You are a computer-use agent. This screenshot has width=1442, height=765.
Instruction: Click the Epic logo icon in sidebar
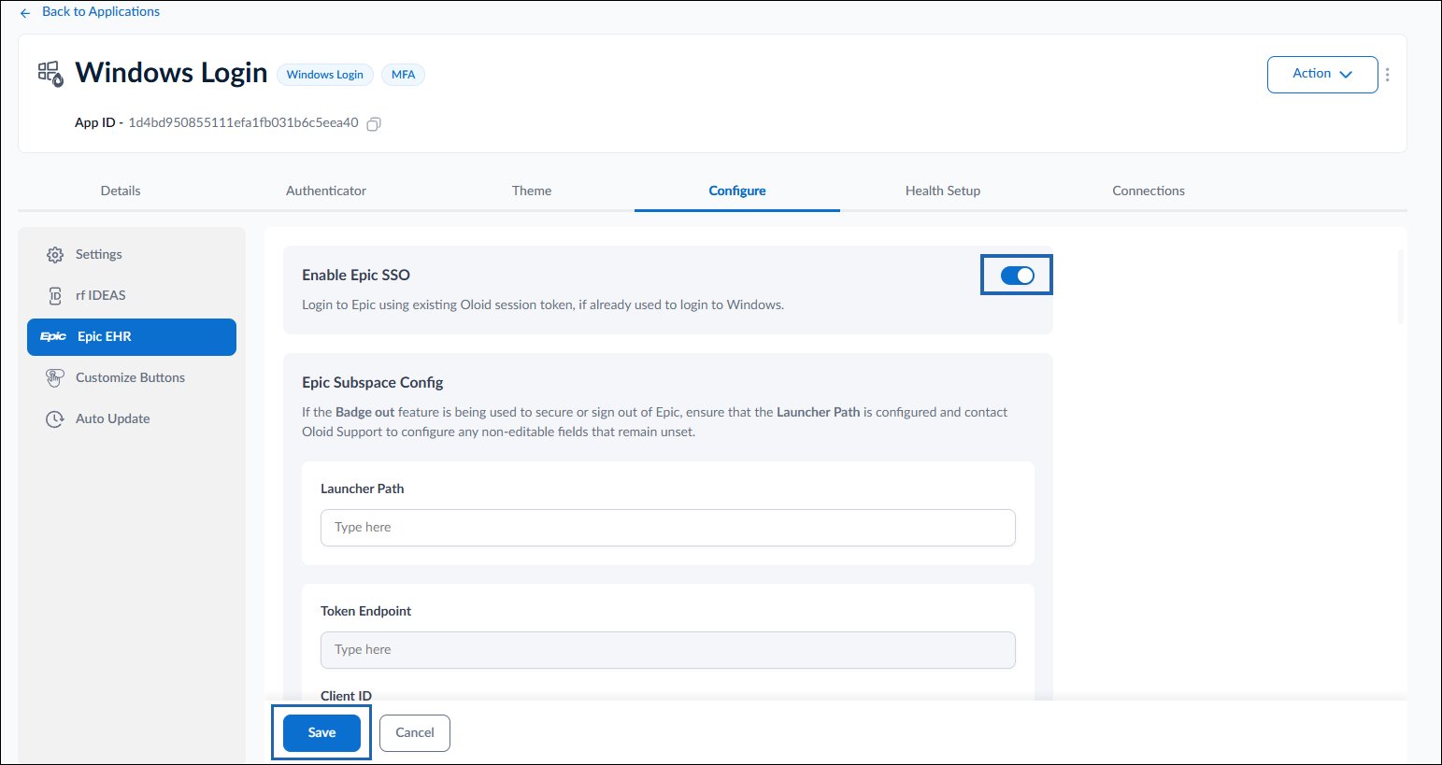point(53,336)
